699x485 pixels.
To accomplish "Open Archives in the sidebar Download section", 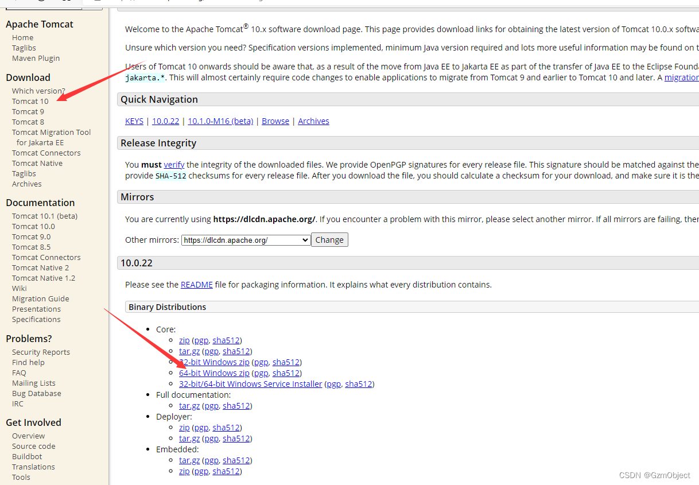I will 27,184.
